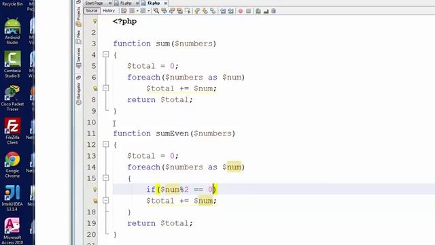Click '$total = 0;' on line 13
The height and width of the screenshot is (245, 435).
152,156
